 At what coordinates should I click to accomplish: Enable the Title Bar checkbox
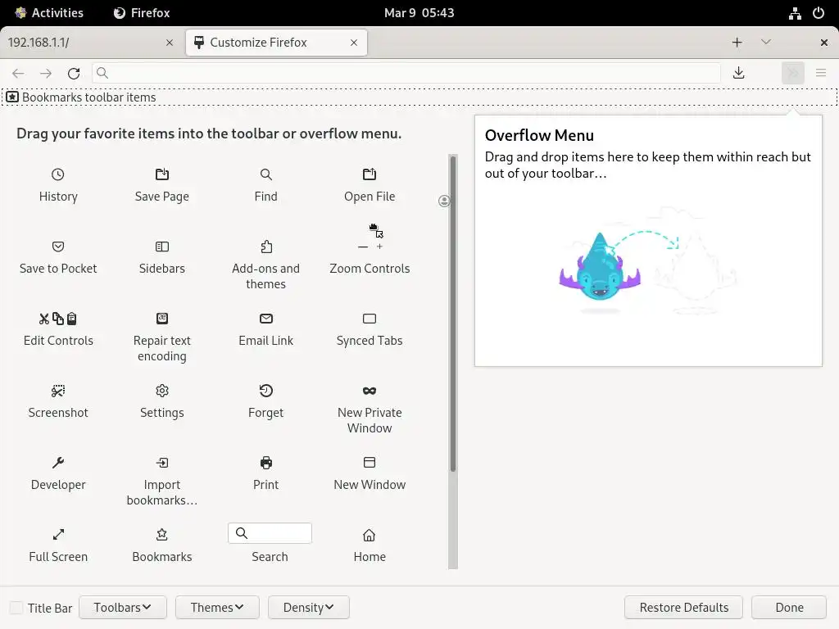(16, 608)
